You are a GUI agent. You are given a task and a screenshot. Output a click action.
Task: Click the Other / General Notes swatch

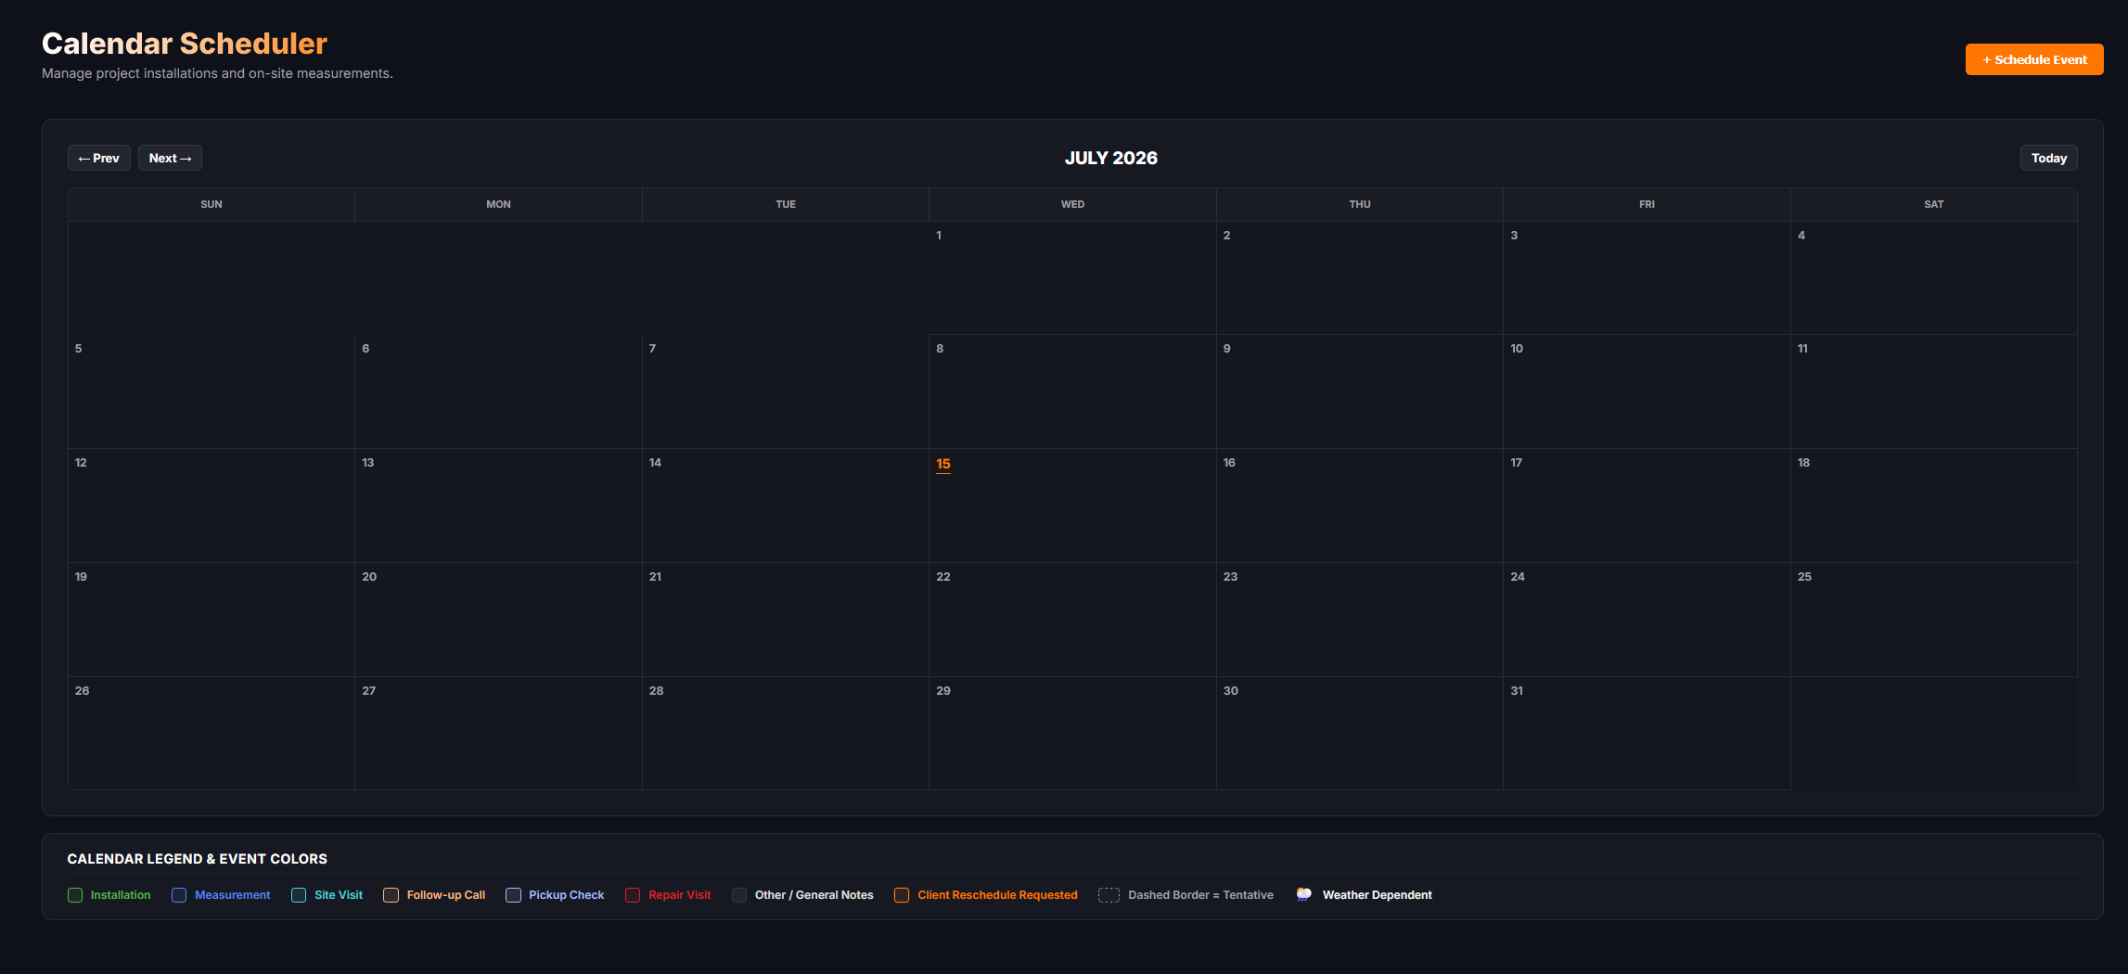(x=739, y=895)
